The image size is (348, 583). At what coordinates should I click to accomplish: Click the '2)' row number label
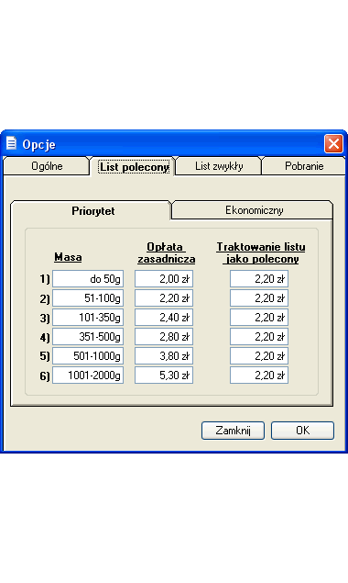pyautogui.click(x=45, y=298)
